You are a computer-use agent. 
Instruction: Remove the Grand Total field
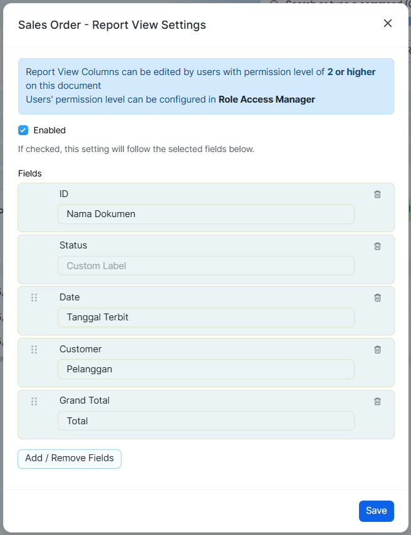click(377, 401)
